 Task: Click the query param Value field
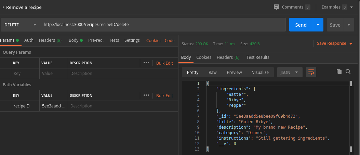(54, 74)
